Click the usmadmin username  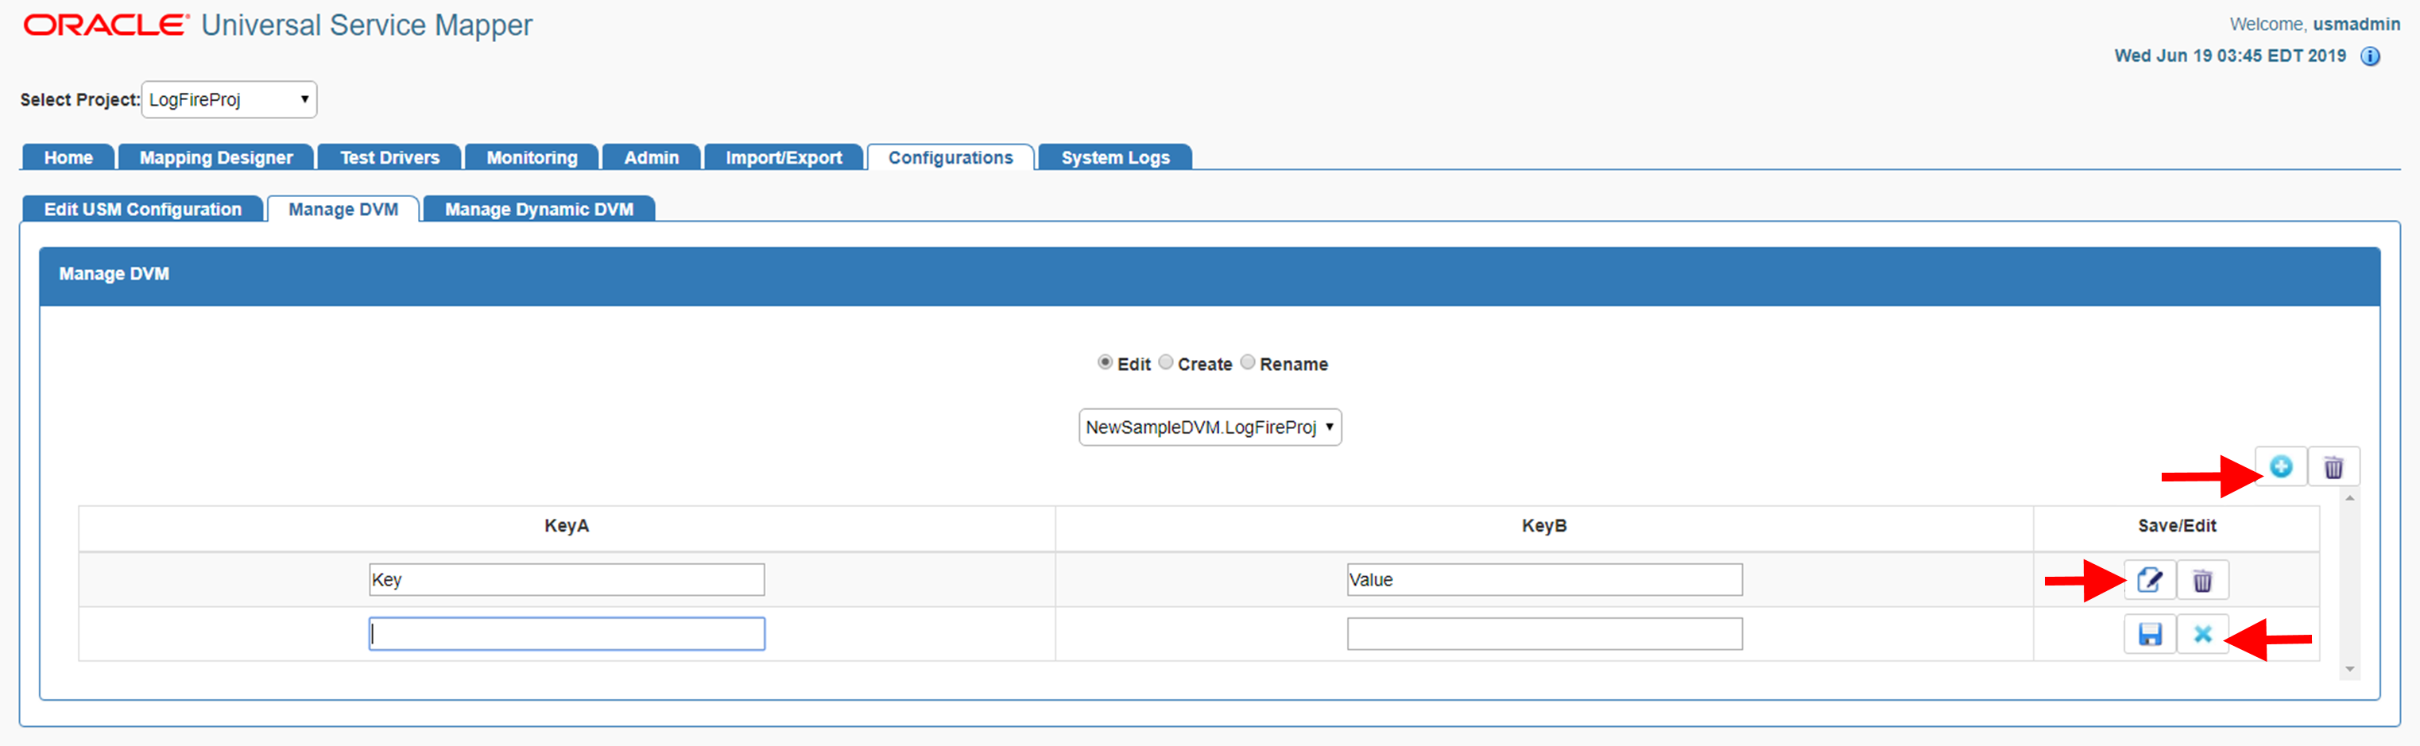tap(2356, 25)
